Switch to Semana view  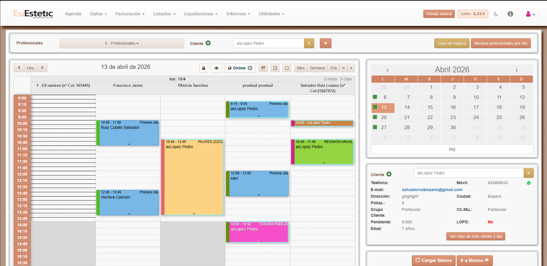(x=317, y=68)
